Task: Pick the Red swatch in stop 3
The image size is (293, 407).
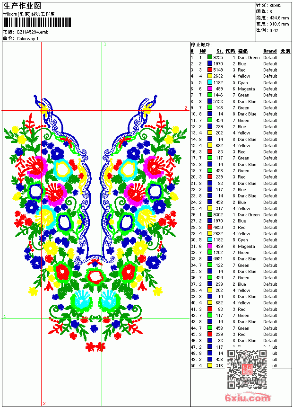Action: 210,70
